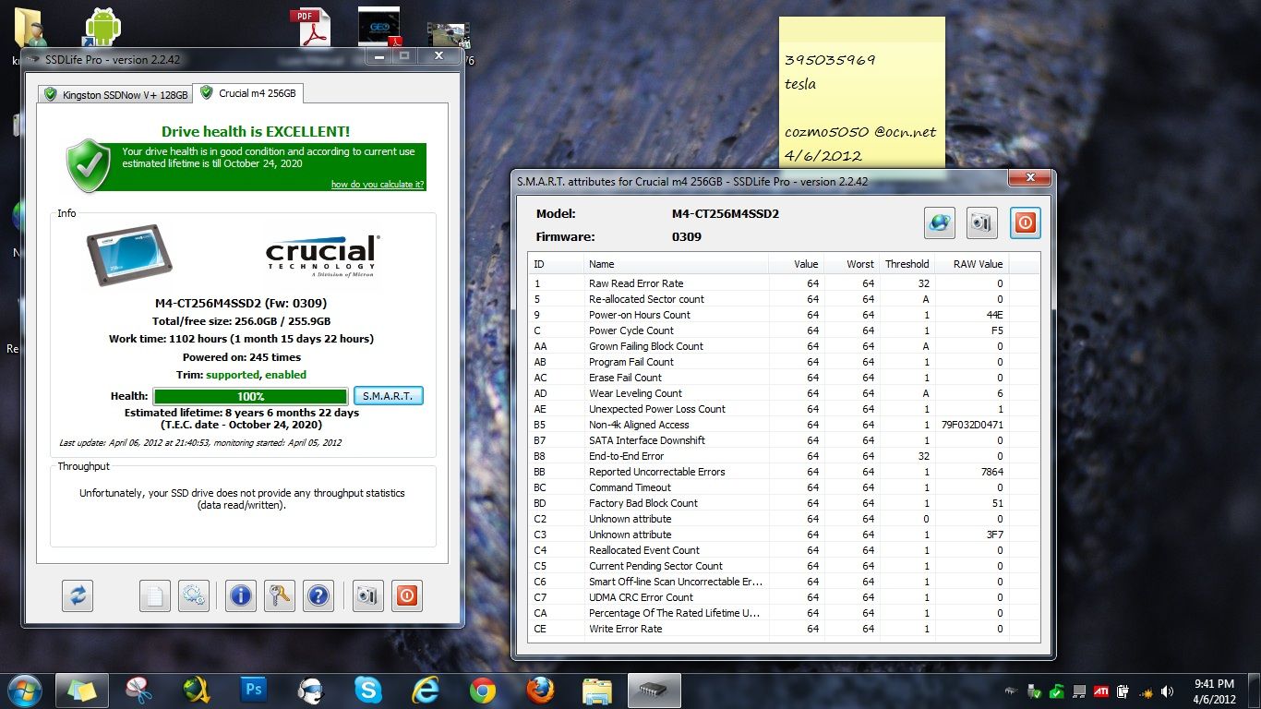1261x709 pixels.
Task: Click the ATI tray icon
Action: 1101,691
